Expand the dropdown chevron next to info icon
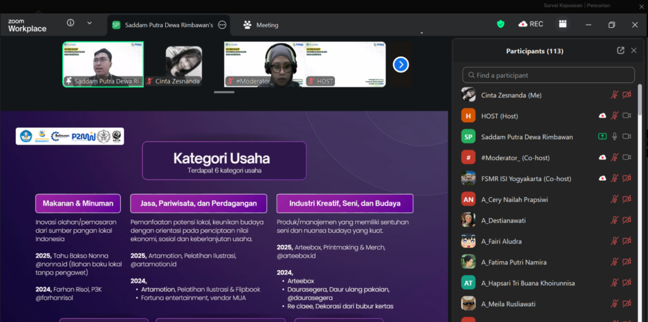 click(x=89, y=23)
